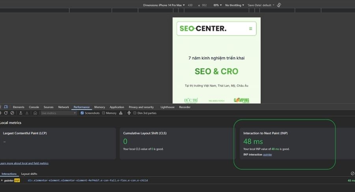Screen dimensions: 355x192
Task: Switch to the Memory tab
Action: (100, 107)
